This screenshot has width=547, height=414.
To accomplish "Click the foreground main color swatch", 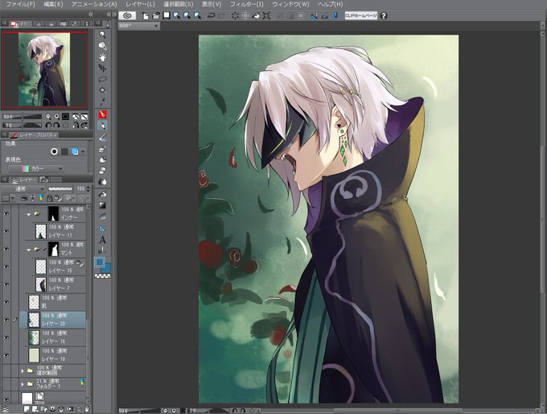I will (100, 262).
